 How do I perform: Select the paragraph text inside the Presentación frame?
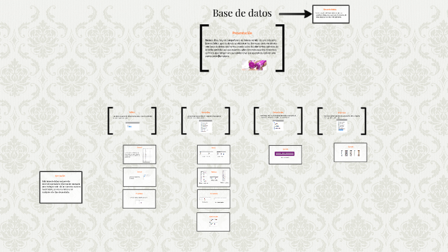(x=242, y=48)
